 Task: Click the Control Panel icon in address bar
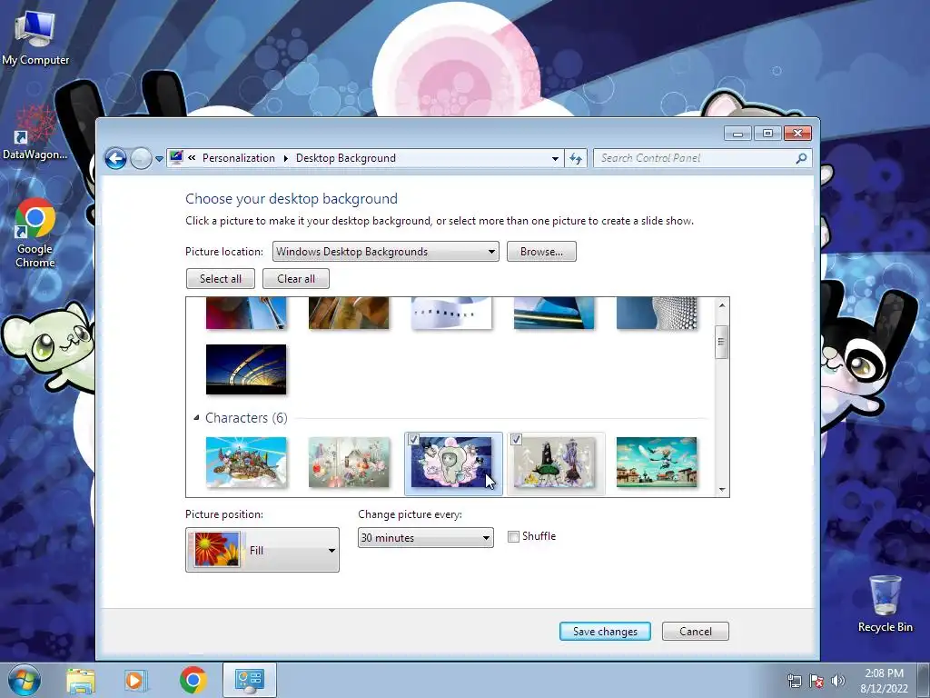tap(176, 158)
